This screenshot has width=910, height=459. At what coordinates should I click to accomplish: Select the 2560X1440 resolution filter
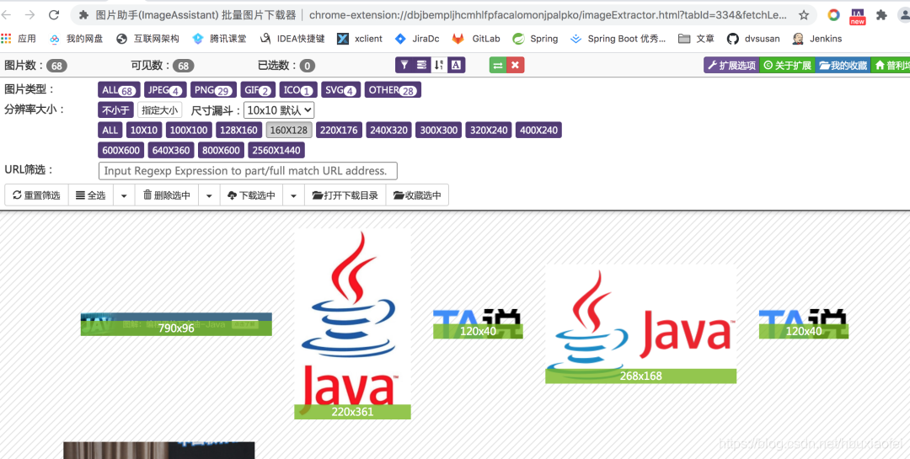tap(276, 150)
